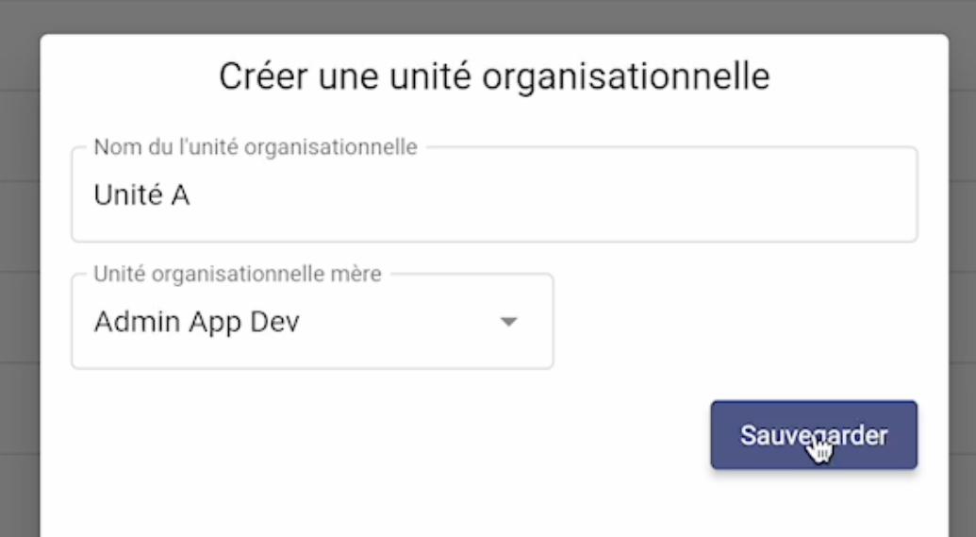The width and height of the screenshot is (976, 537).
Task: Click the 'Unité organisationnelle mère' floating label
Action: pos(237,274)
